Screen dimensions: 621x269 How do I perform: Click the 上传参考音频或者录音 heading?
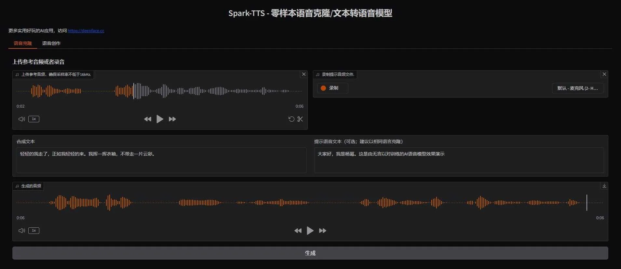38,62
